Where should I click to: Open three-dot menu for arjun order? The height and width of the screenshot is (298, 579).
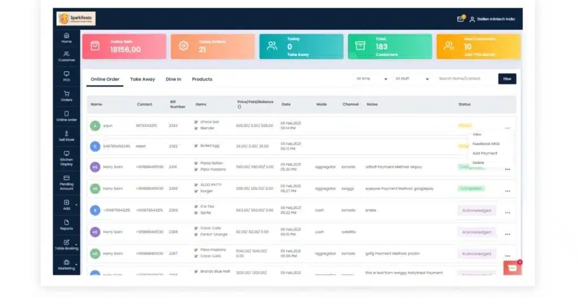coord(507,128)
